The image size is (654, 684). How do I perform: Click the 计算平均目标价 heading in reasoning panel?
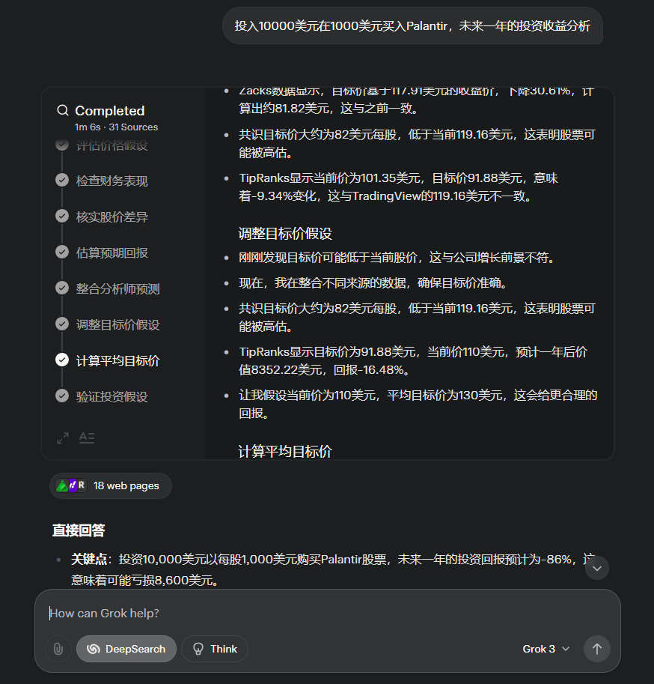[x=285, y=451]
